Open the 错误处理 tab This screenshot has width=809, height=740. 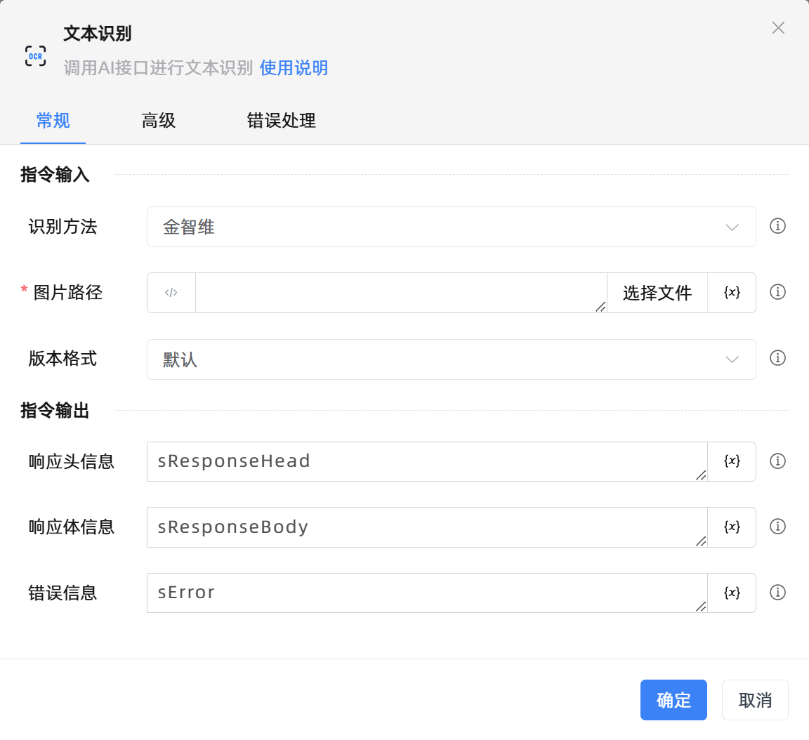(281, 121)
